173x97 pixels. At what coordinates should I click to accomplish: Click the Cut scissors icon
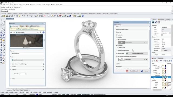[14, 16]
